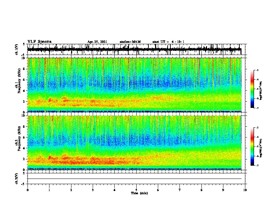Click the ch.2 color bar log(PSD) unit label
This screenshot has height=213, width=276.
(x=261, y=148)
